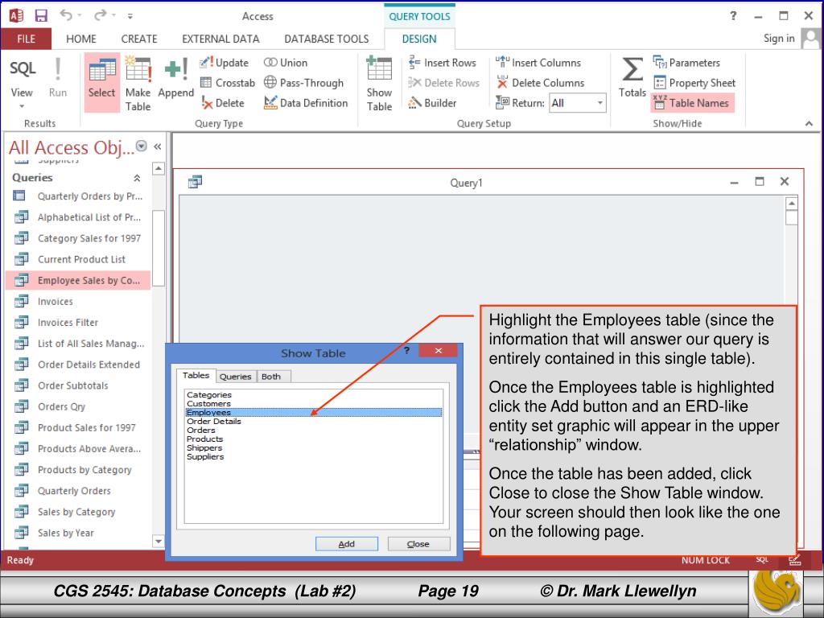Switch to the EXTERNAL DATA tab
This screenshot has height=618, width=824.
pos(220,39)
